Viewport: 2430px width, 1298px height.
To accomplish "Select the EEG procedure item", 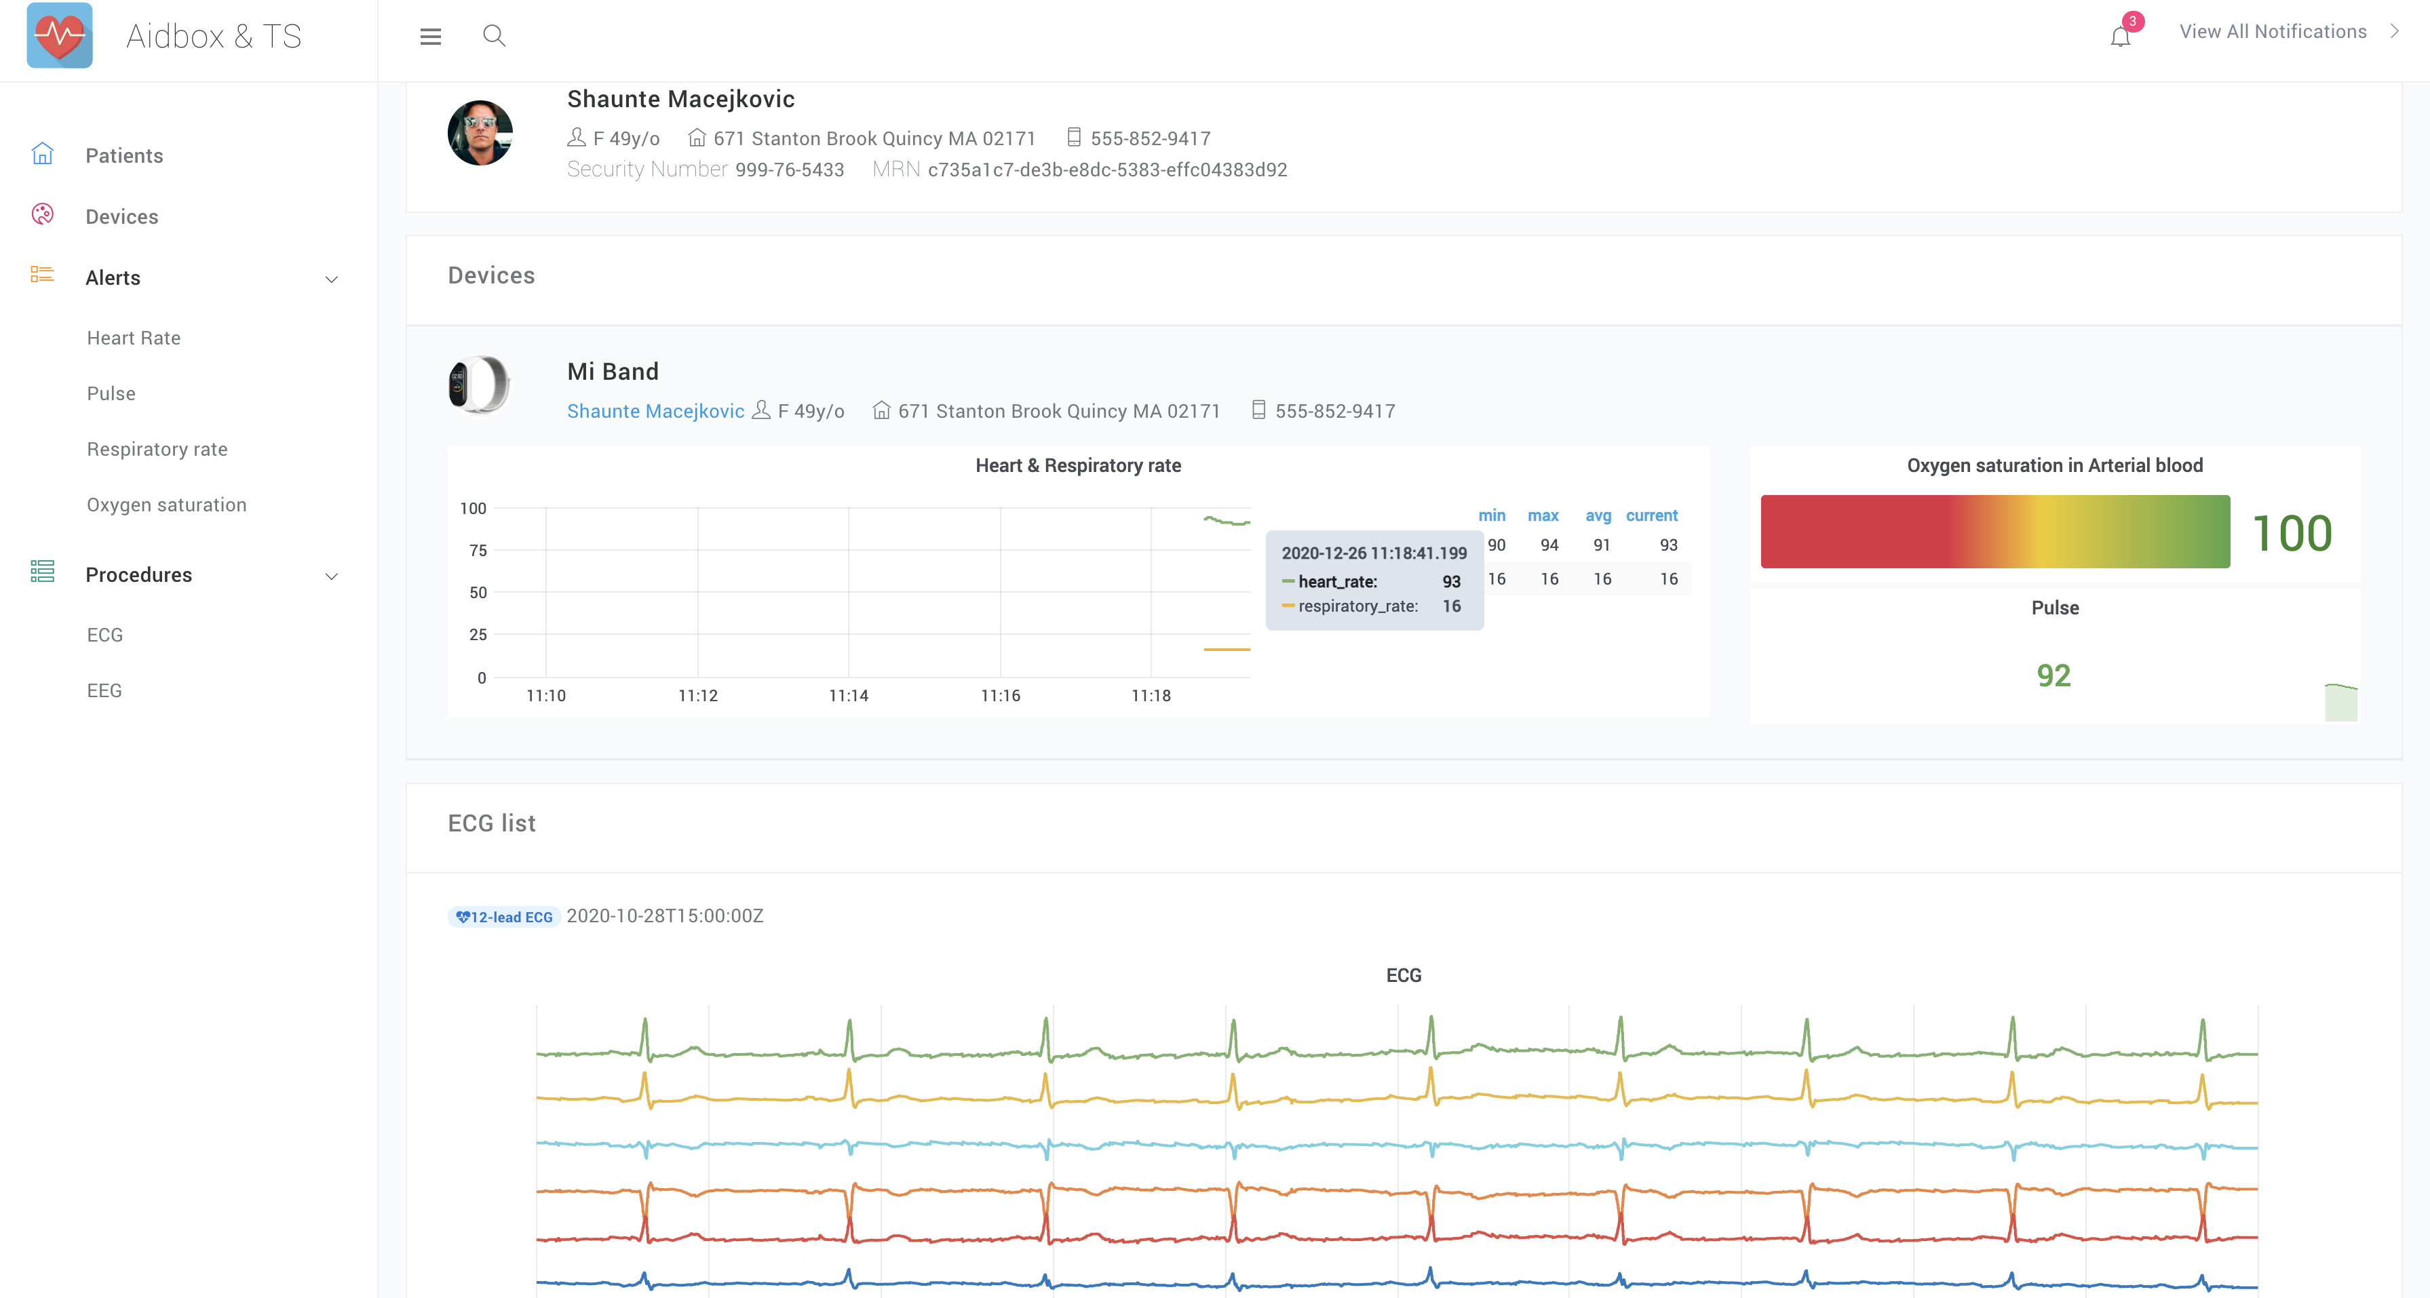I will (x=104, y=690).
